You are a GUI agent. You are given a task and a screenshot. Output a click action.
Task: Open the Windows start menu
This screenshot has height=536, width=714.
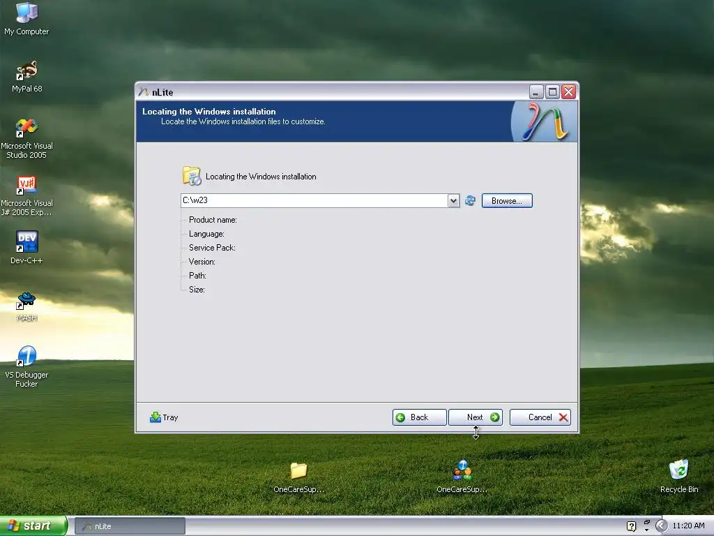[33, 526]
